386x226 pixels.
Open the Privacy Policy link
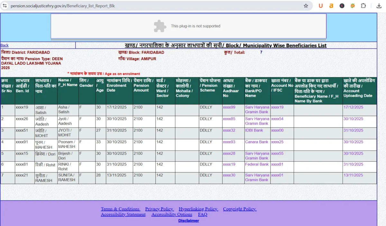(x=159, y=209)
